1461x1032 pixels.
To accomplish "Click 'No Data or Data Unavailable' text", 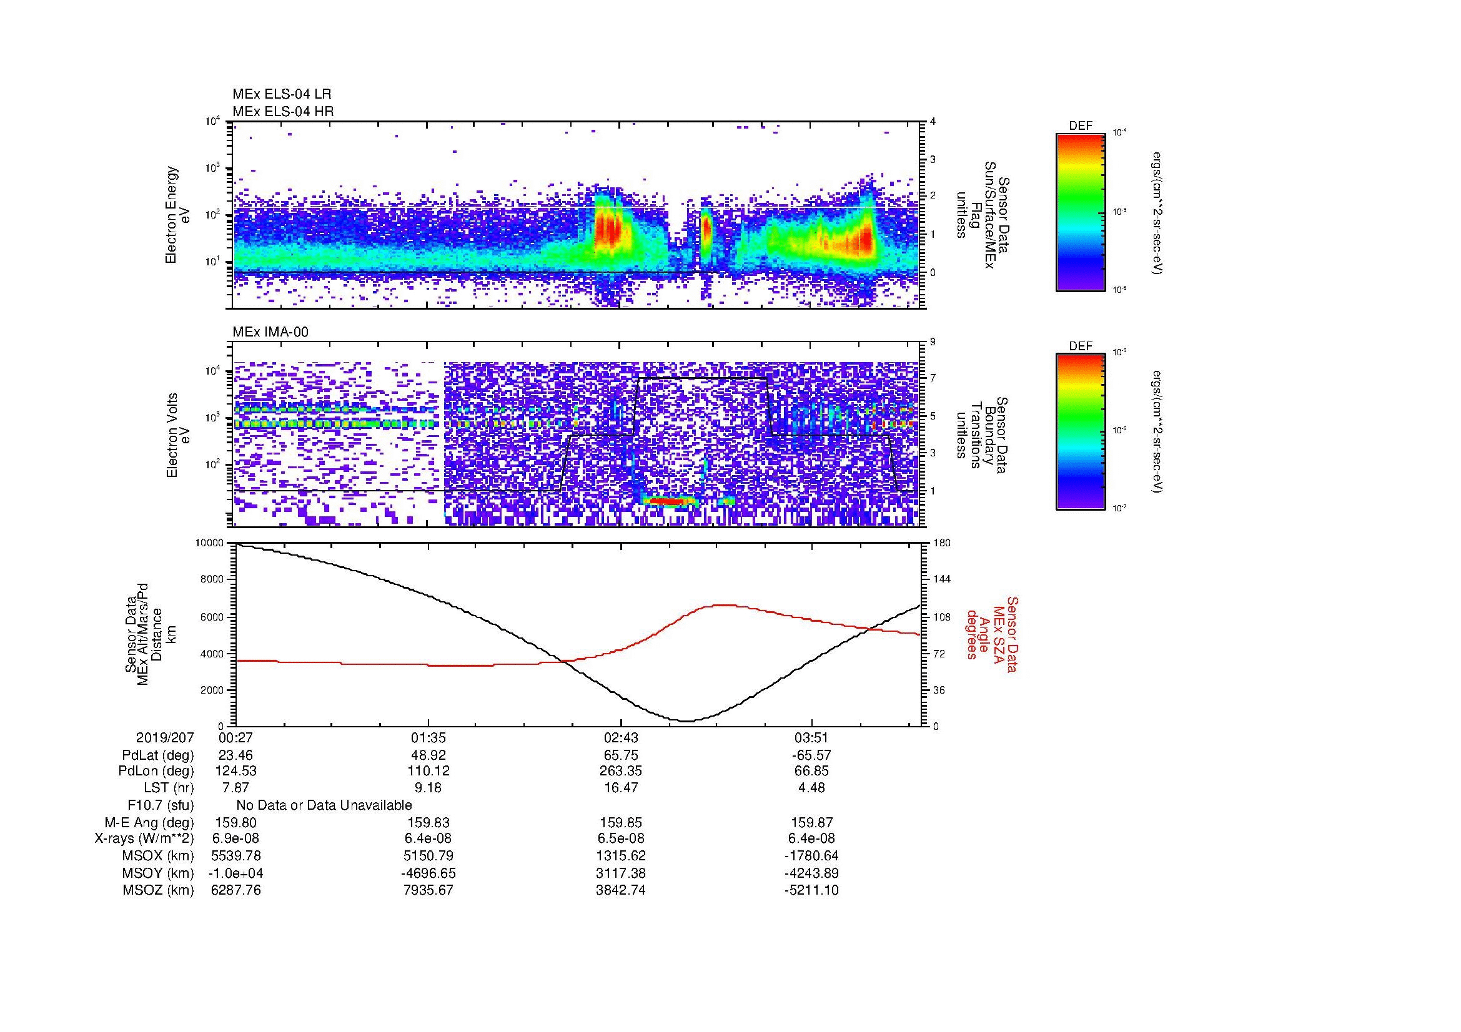I will (324, 805).
